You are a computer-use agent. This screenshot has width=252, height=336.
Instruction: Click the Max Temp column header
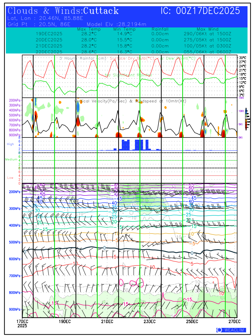tap(89, 29)
